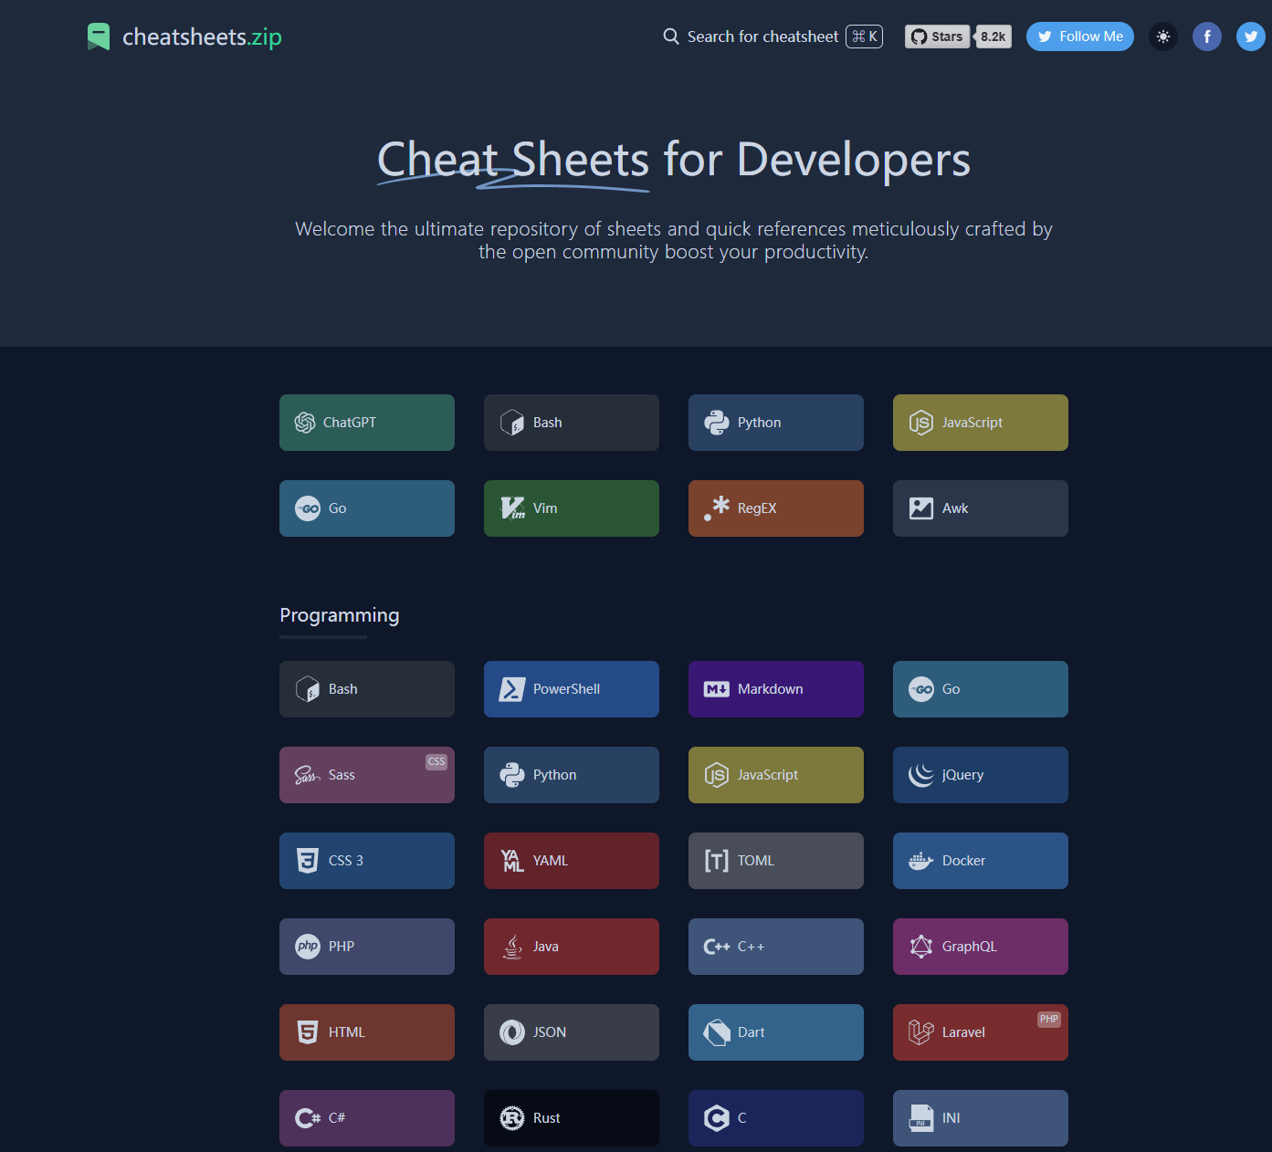The width and height of the screenshot is (1272, 1152).
Task: Click the round Twitter icon in header
Action: click(1250, 37)
